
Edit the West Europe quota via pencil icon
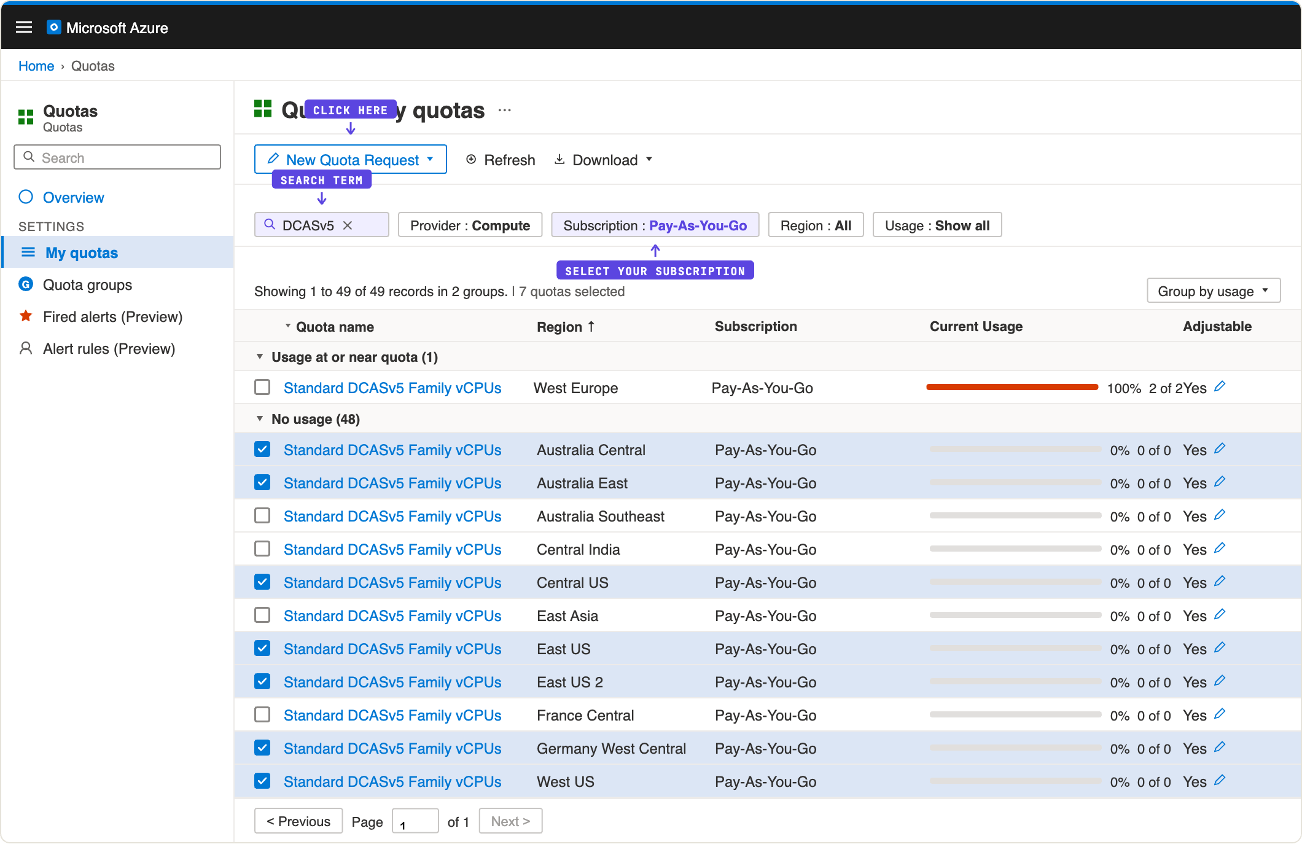[x=1220, y=386]
